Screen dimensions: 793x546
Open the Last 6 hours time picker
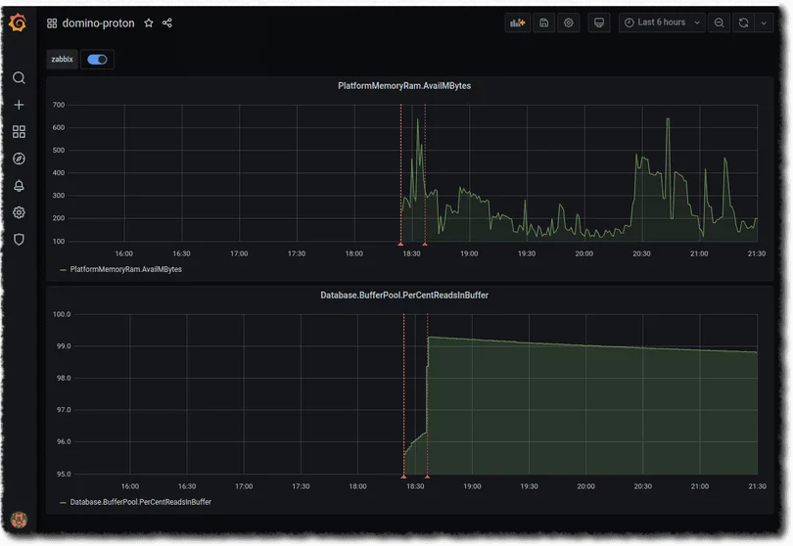coord(662,23)
